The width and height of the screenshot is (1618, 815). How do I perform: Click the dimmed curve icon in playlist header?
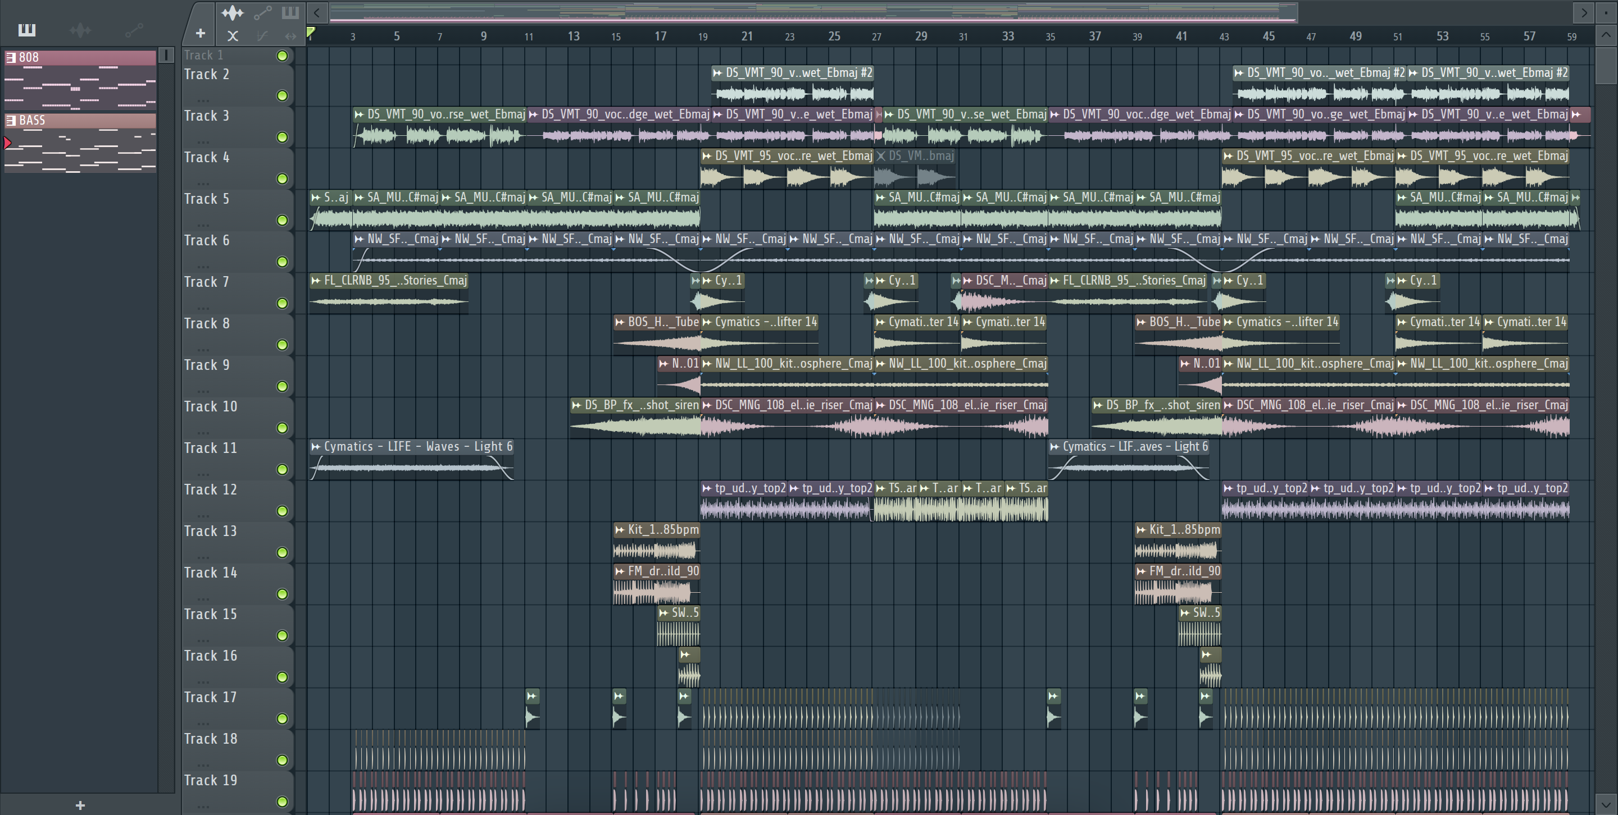(262, 36)
